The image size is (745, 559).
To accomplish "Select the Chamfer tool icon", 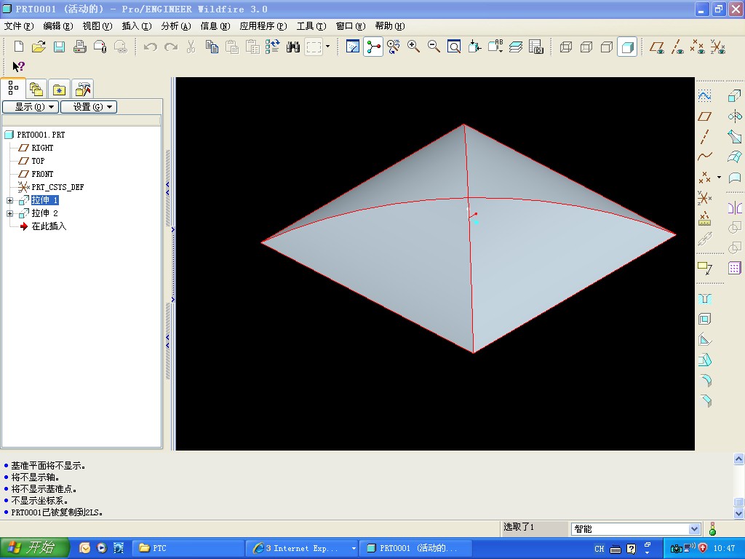I will (x=706, y=401).
